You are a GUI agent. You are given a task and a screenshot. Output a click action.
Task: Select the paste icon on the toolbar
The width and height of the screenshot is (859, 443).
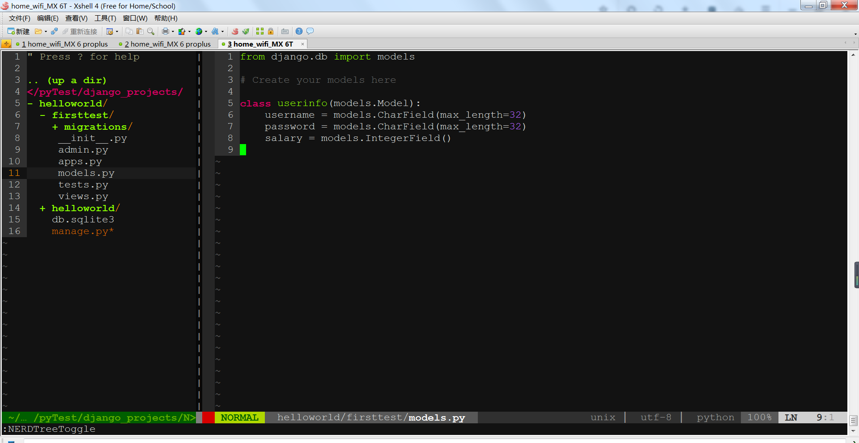[x=140, y=31]
